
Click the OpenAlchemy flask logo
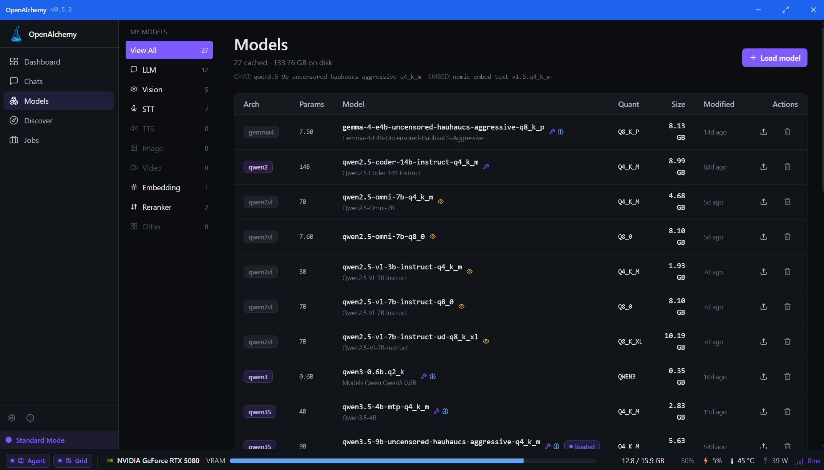[x=16, y=34]
